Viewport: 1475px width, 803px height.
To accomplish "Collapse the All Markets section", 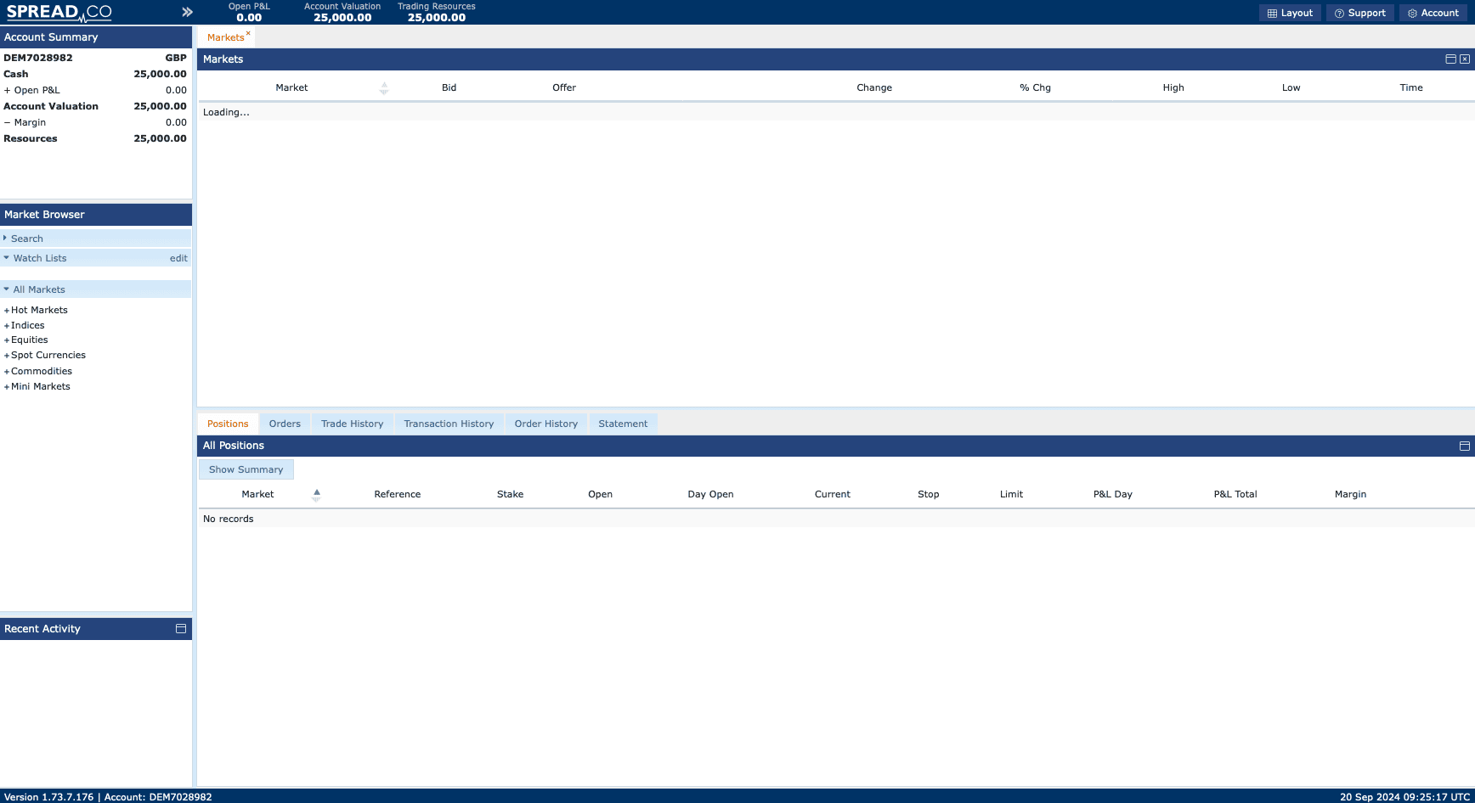I will pos(96,289).
